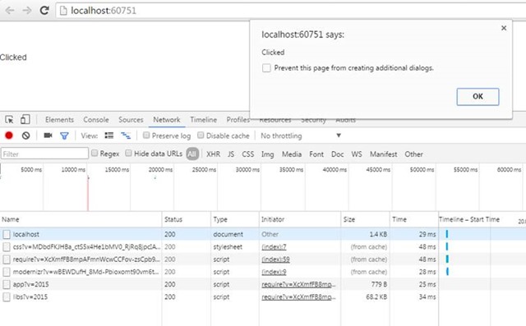Clear the network log icon
The height and width of the screenshot is (326, 526).
click(x=25, y=135)
